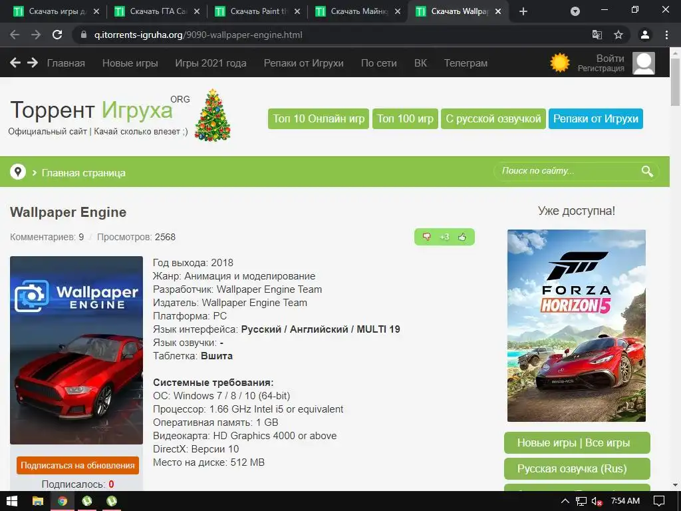This screenshot has height=511, width=681.
Task: Click the thumbs down rating icon
Action: tap(427, 236)
